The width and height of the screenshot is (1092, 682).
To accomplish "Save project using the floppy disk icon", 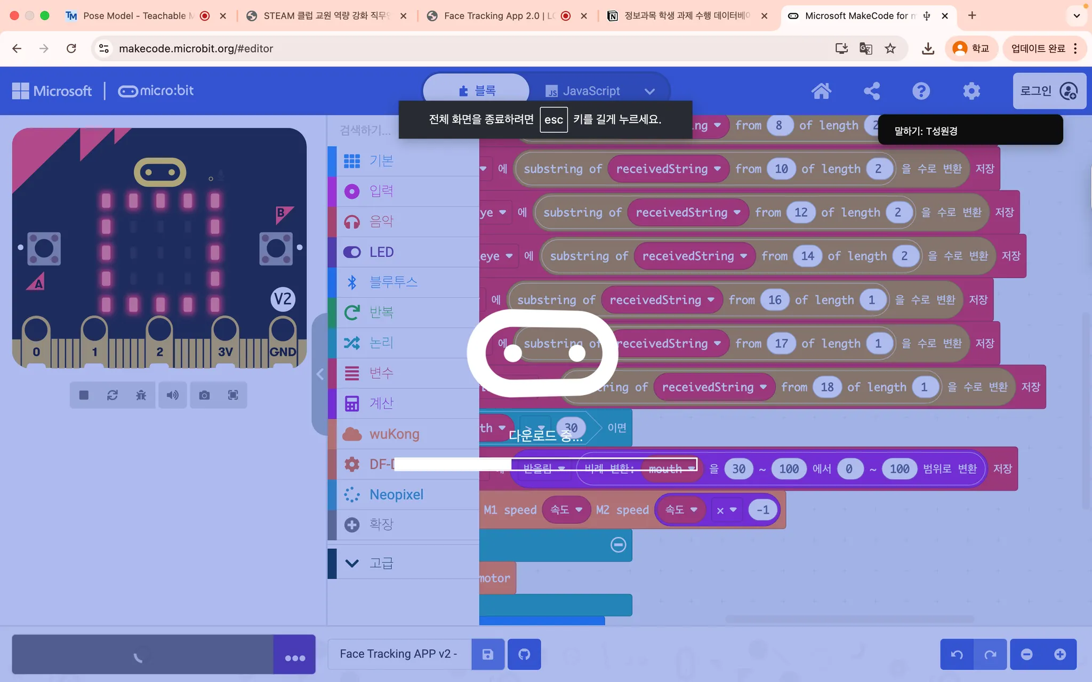I will [488, 654].
